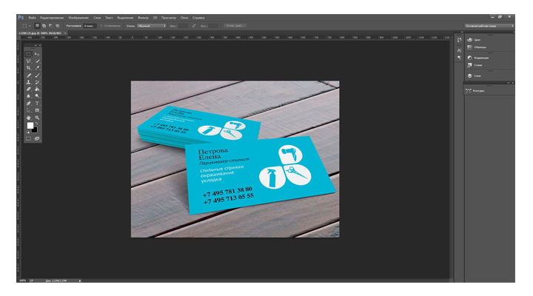
Task: Select the Path Selection tool
Action: (29, 110)
